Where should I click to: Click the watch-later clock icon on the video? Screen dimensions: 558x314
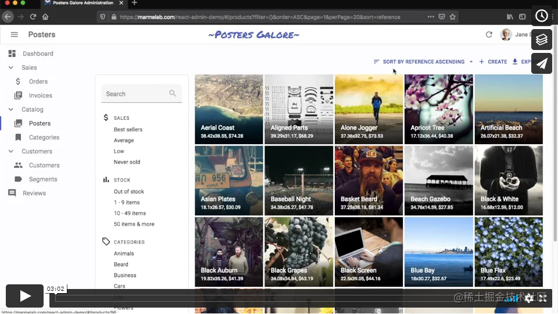pos(541,16)
